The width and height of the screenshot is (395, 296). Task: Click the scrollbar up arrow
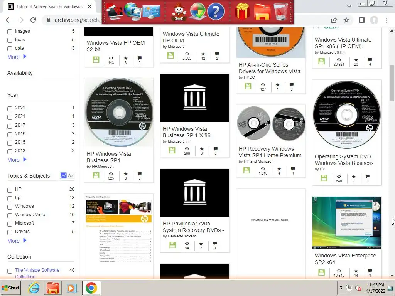pos(392,31)
